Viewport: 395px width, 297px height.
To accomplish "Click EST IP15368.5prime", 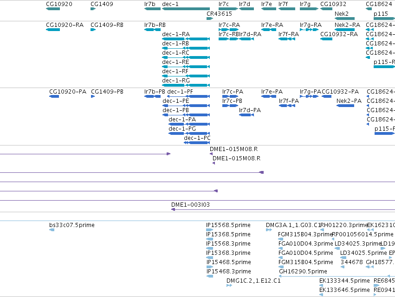I will point(210,239).
